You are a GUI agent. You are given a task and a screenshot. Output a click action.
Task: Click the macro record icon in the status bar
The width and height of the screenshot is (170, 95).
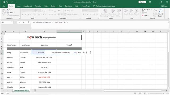8,93
